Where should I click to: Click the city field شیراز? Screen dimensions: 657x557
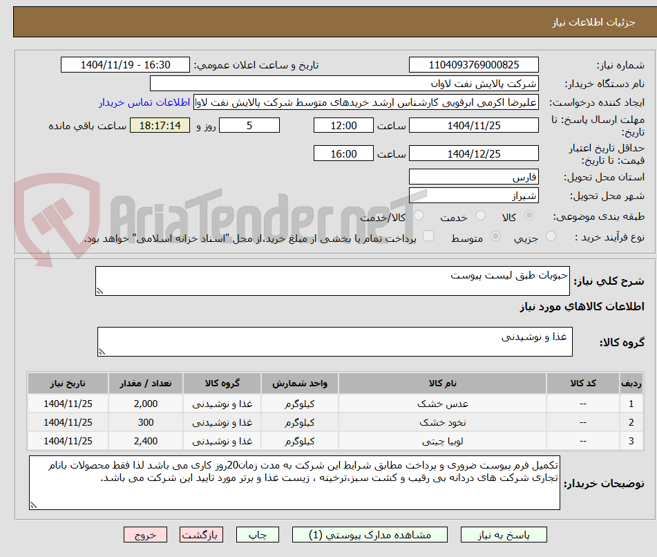pyautogui.click(x=473, y=196)
